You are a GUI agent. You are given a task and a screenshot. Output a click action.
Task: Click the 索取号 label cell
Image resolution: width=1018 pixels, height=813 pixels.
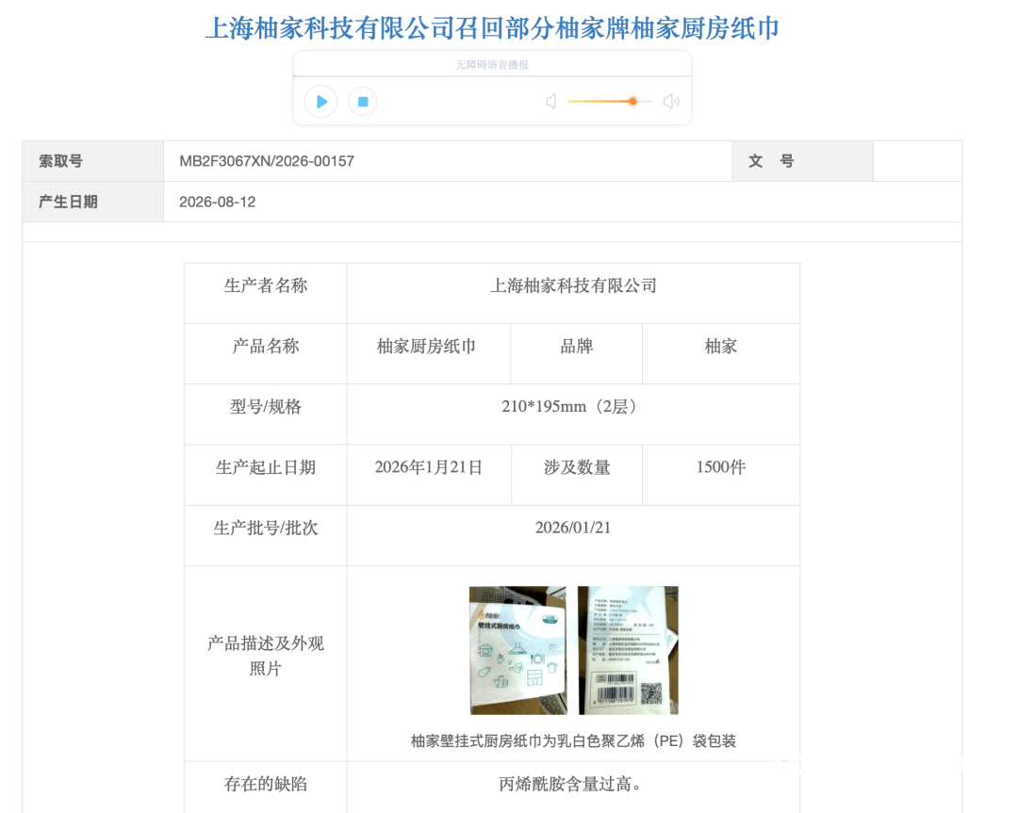pyautogui.click(x=92, y=161)
